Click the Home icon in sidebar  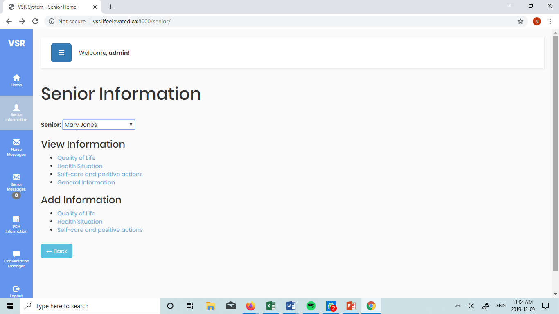click(16, 78)
